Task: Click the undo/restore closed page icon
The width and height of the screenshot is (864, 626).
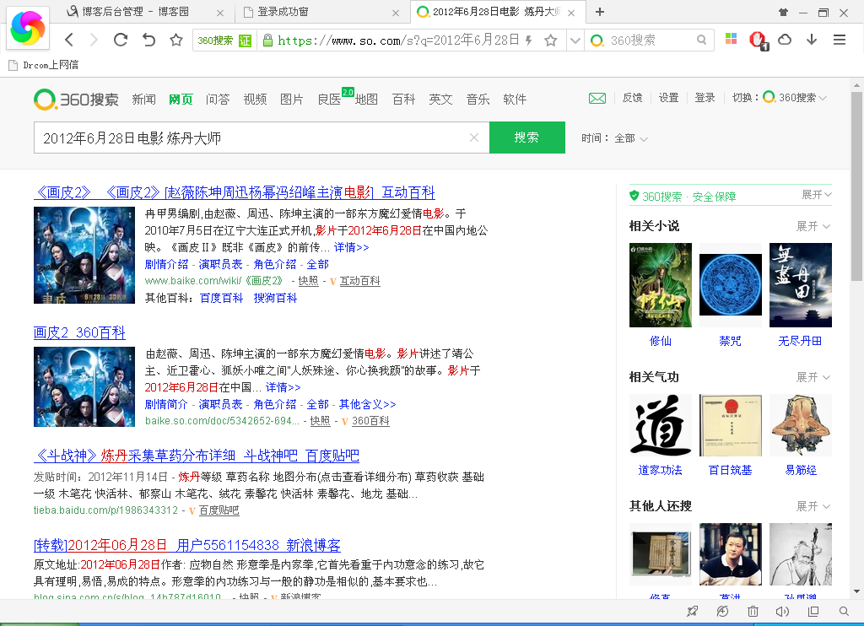Action: point(148,40)
